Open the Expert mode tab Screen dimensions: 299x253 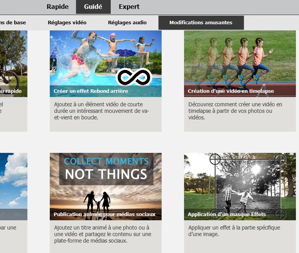(129, 7)
